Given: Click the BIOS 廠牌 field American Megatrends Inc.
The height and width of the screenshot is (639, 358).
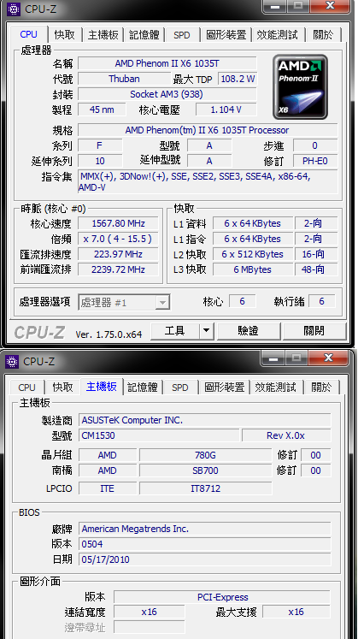Looking at the screenshot, I should pos(204,529).
